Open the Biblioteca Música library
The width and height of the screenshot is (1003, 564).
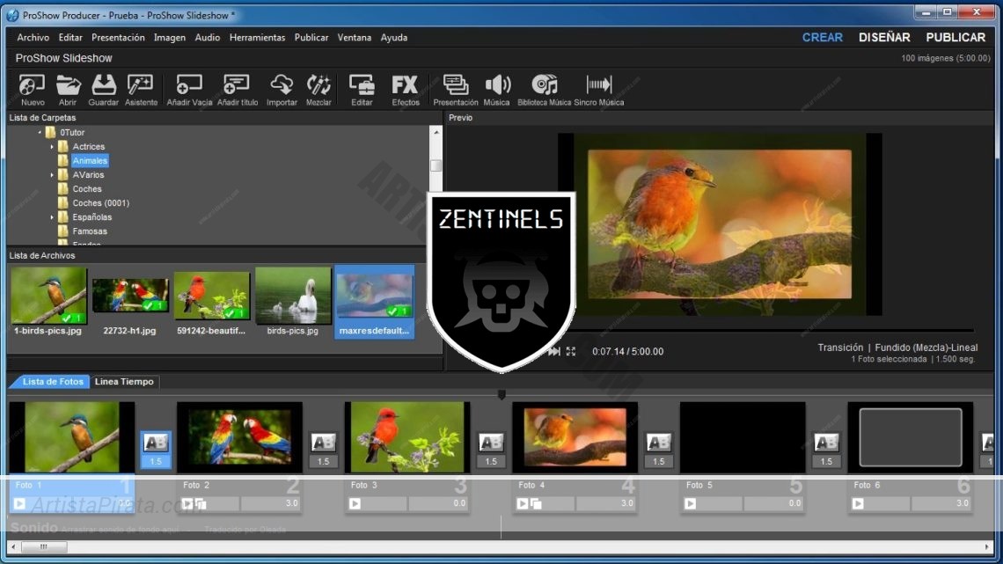pyautogui.click(x=545, y=90)
